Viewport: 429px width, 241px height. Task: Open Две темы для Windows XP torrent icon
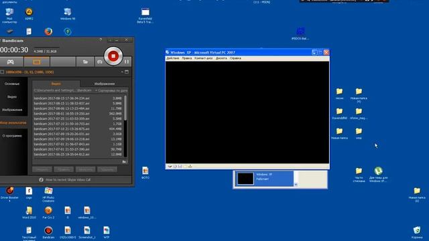coord(378,175)
